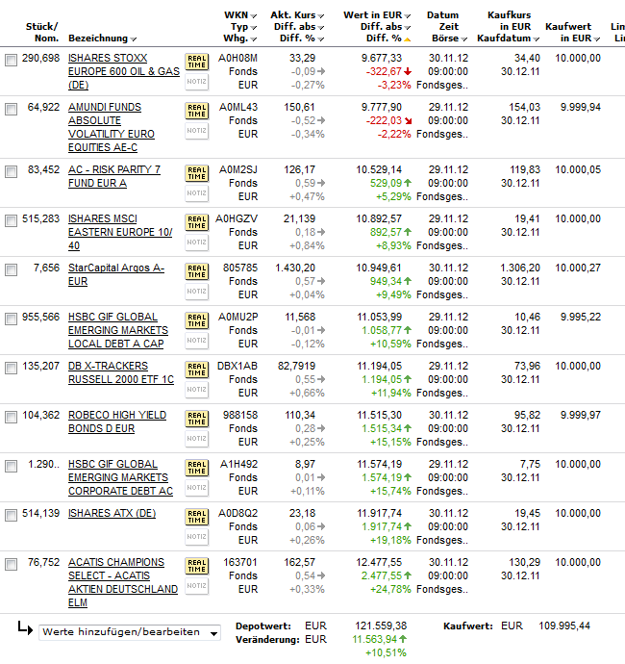This screenshot has width=625, height=664.
Task: Click REAL TIME icon for ROBECO HIGH YIELD BONDS
Action: (197, 419)
